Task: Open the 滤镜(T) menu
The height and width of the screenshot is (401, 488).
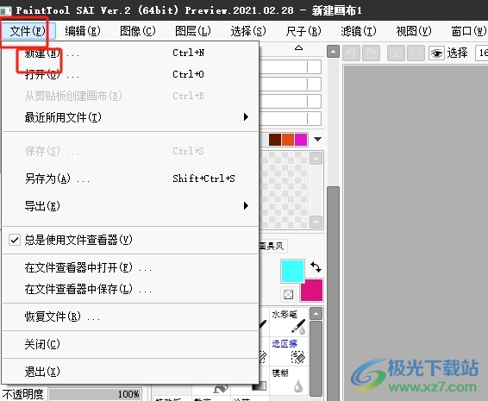Action: 359,31
